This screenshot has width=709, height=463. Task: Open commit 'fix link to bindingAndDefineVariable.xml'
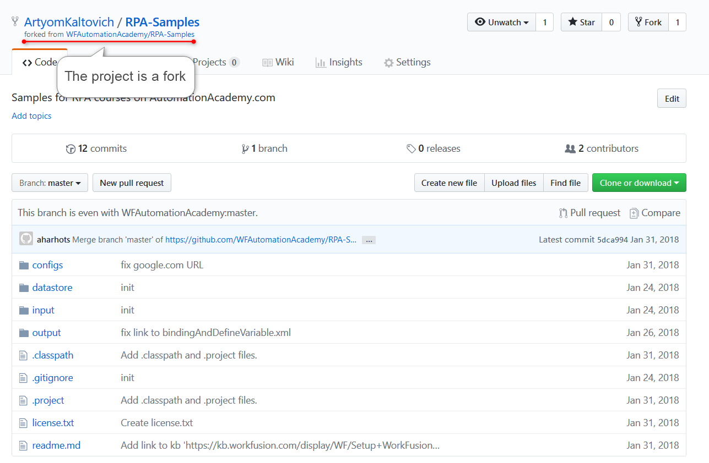(x=206, y=333)
